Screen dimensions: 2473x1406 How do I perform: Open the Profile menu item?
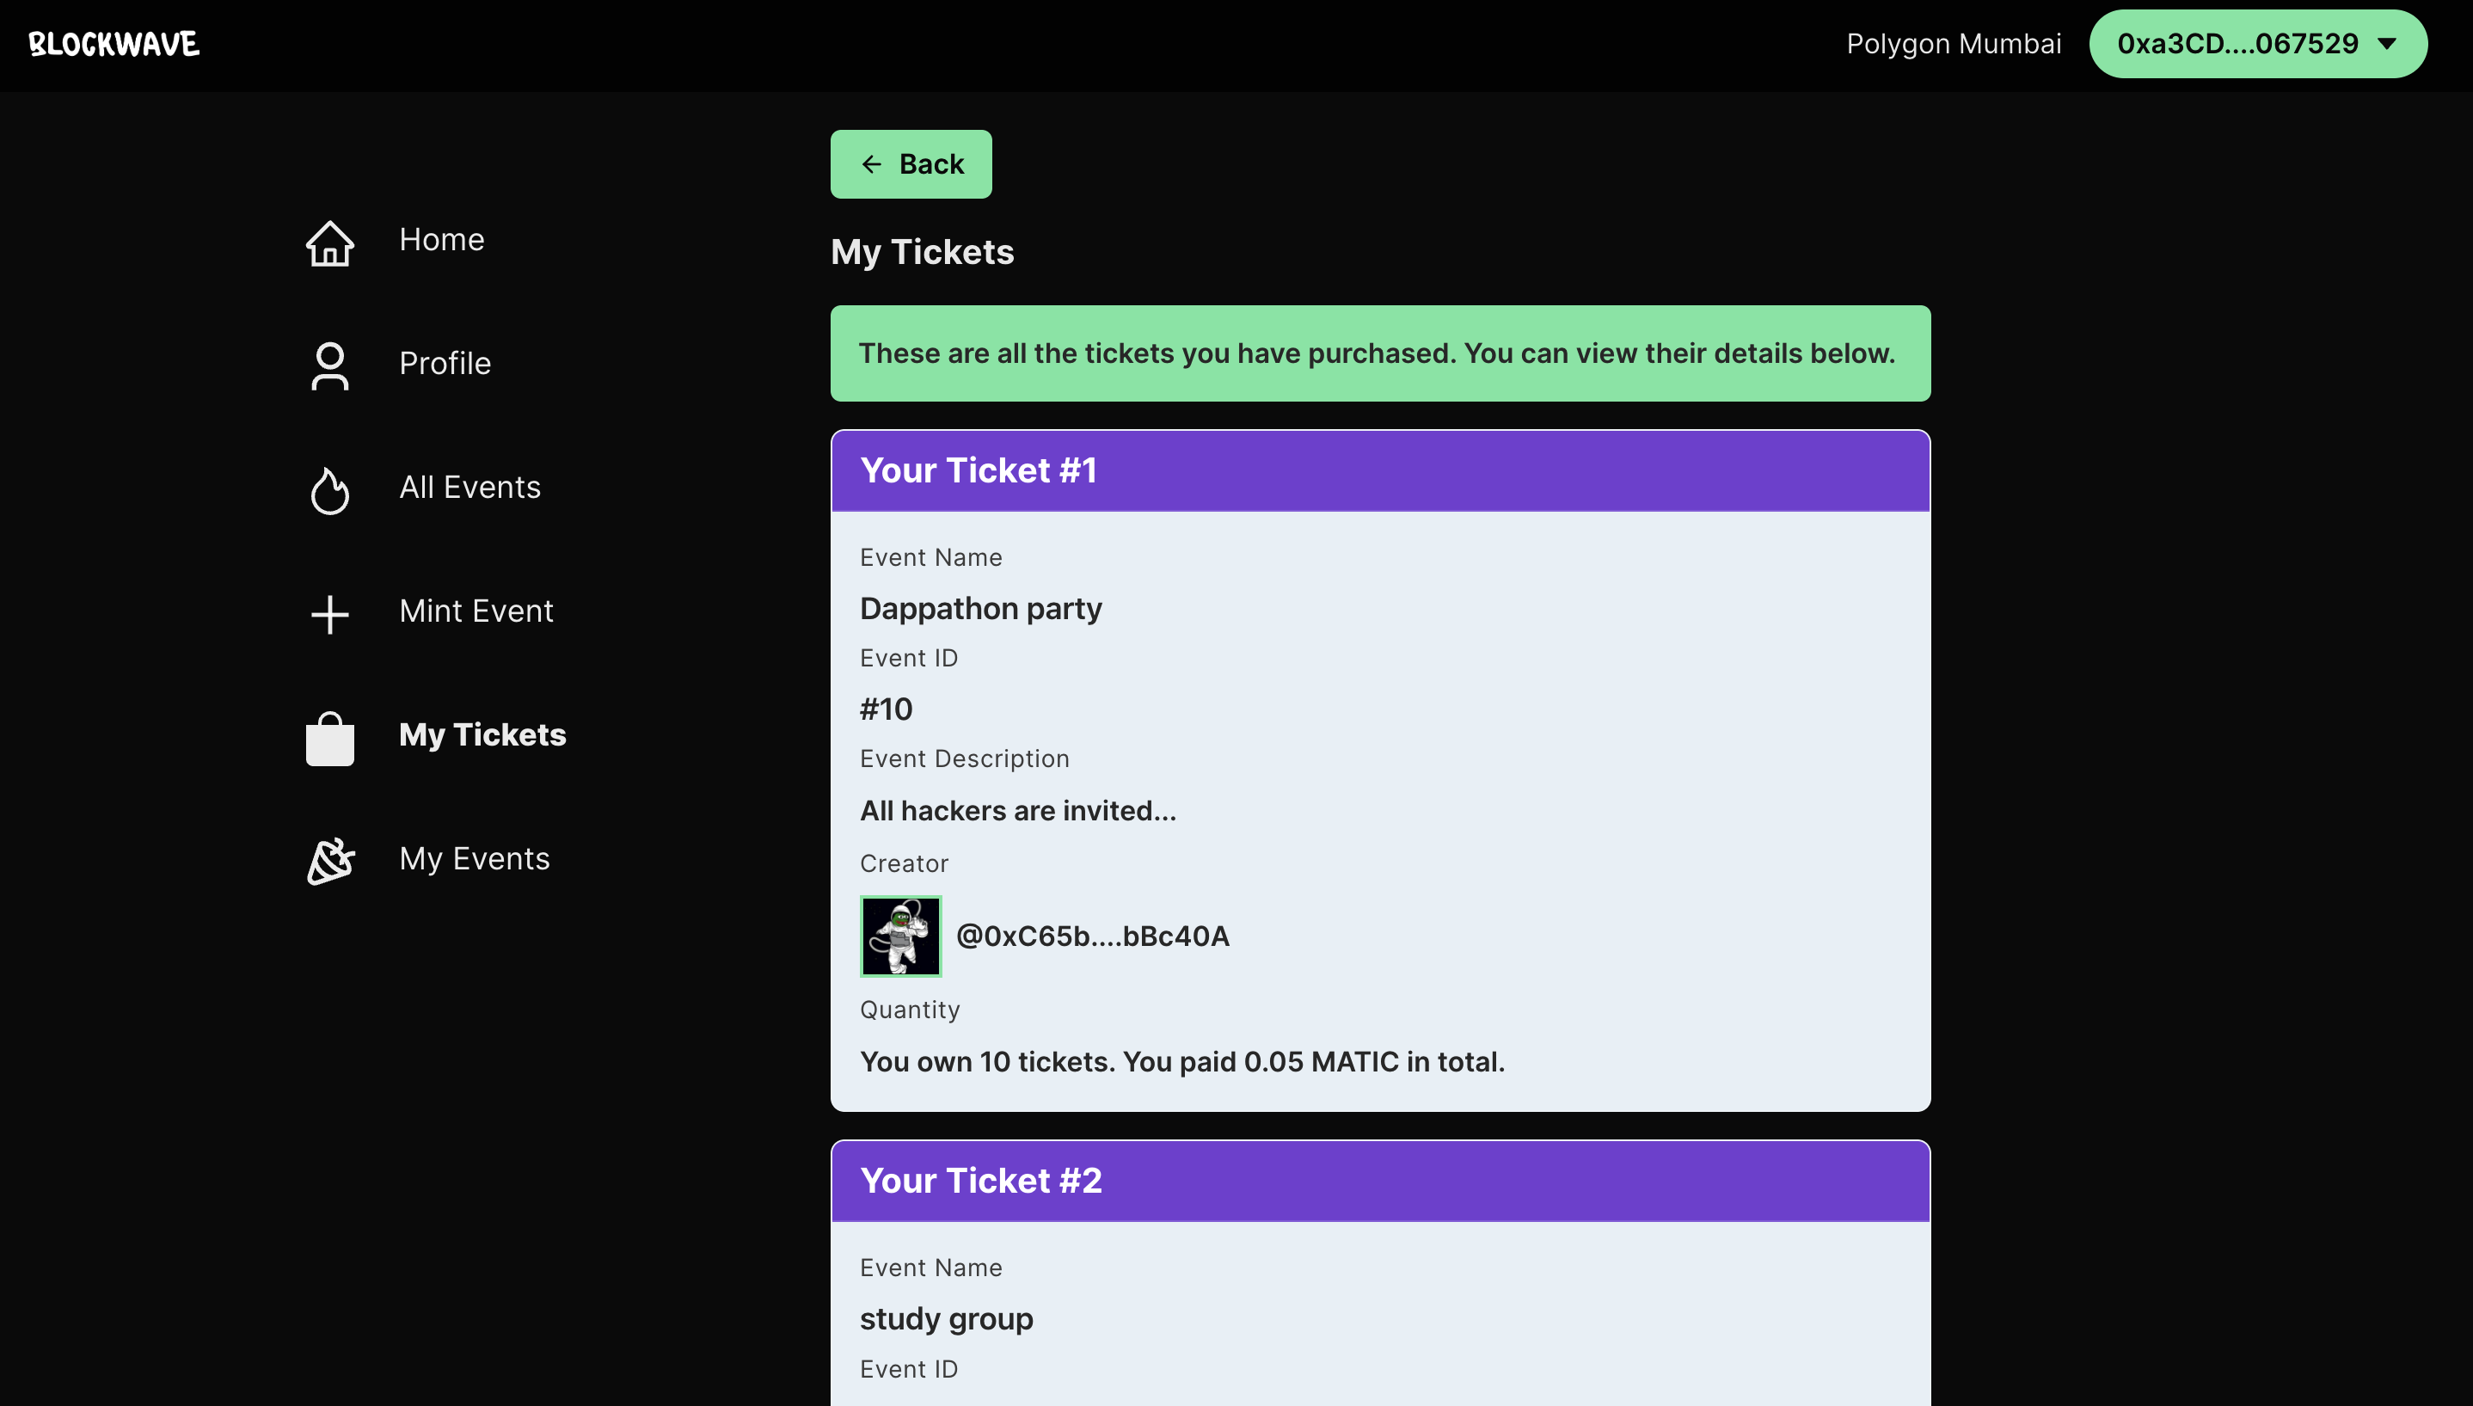click(x=445, y=363)
